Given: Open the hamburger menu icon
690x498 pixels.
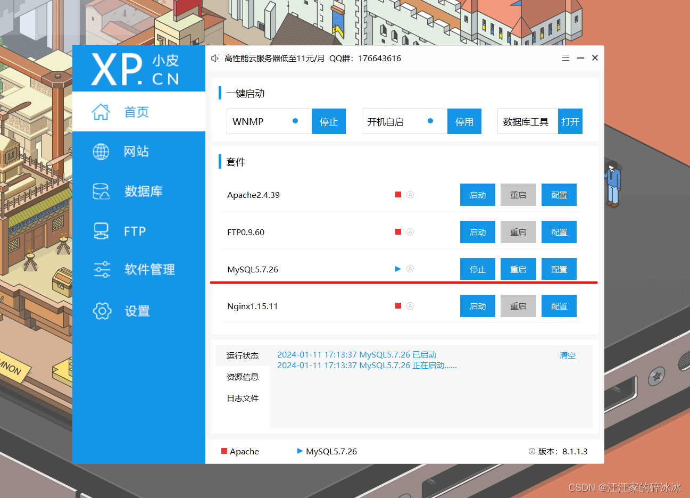Looking at the screenshot, I should pos(566,57).
